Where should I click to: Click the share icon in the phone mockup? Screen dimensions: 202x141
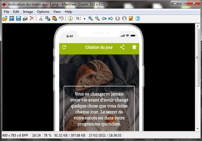(x=122, y=47)
